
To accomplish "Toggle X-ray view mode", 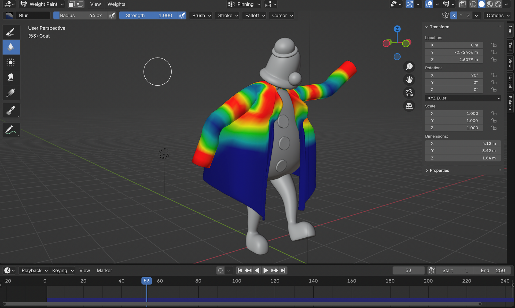I will pyautogui.click(x=462, y=4).
